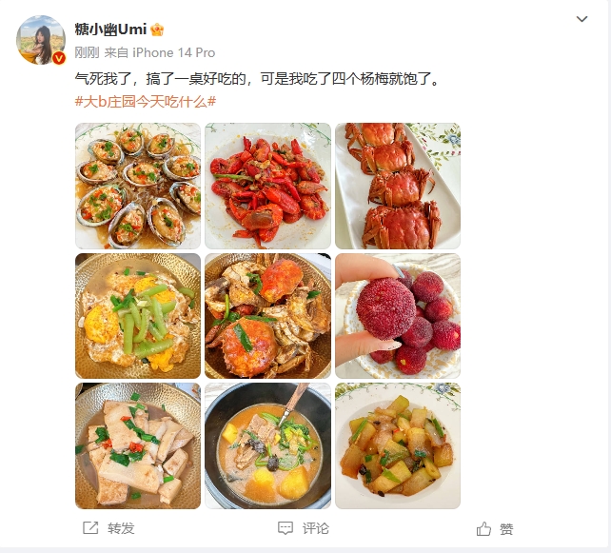The width and height of the screenshot is (611, 553).
Task: Open the #大b庄园今天吃什么# hashtag
Action: (x=146, y=102)
